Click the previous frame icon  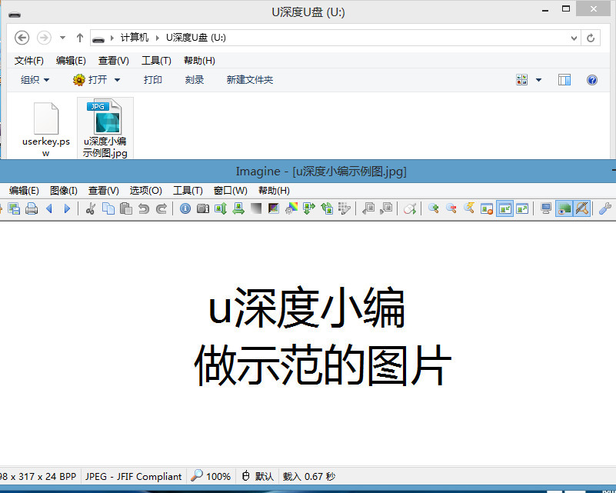click(x=368, y=208)
